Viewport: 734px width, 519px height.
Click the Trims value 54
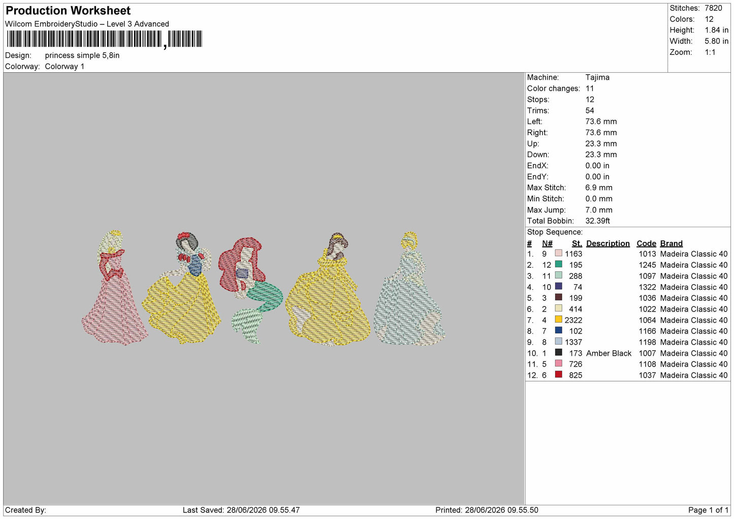(x=590, y=110)
